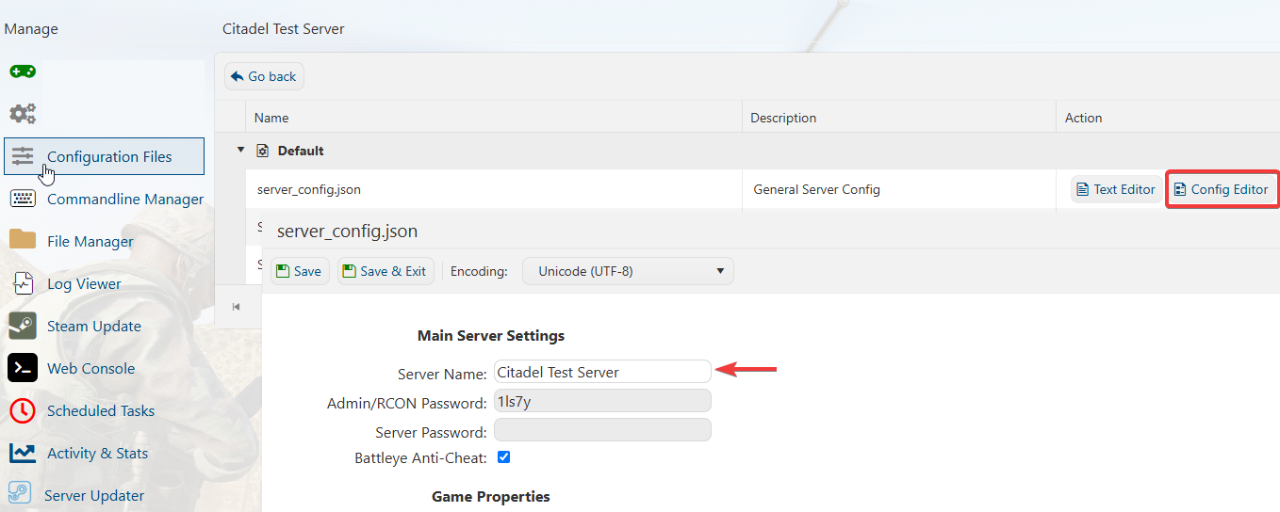Open Activity & Stats chart icon
Image resolution: width=1280 pixels, height=512 pixels.
(x=23, y=453)
